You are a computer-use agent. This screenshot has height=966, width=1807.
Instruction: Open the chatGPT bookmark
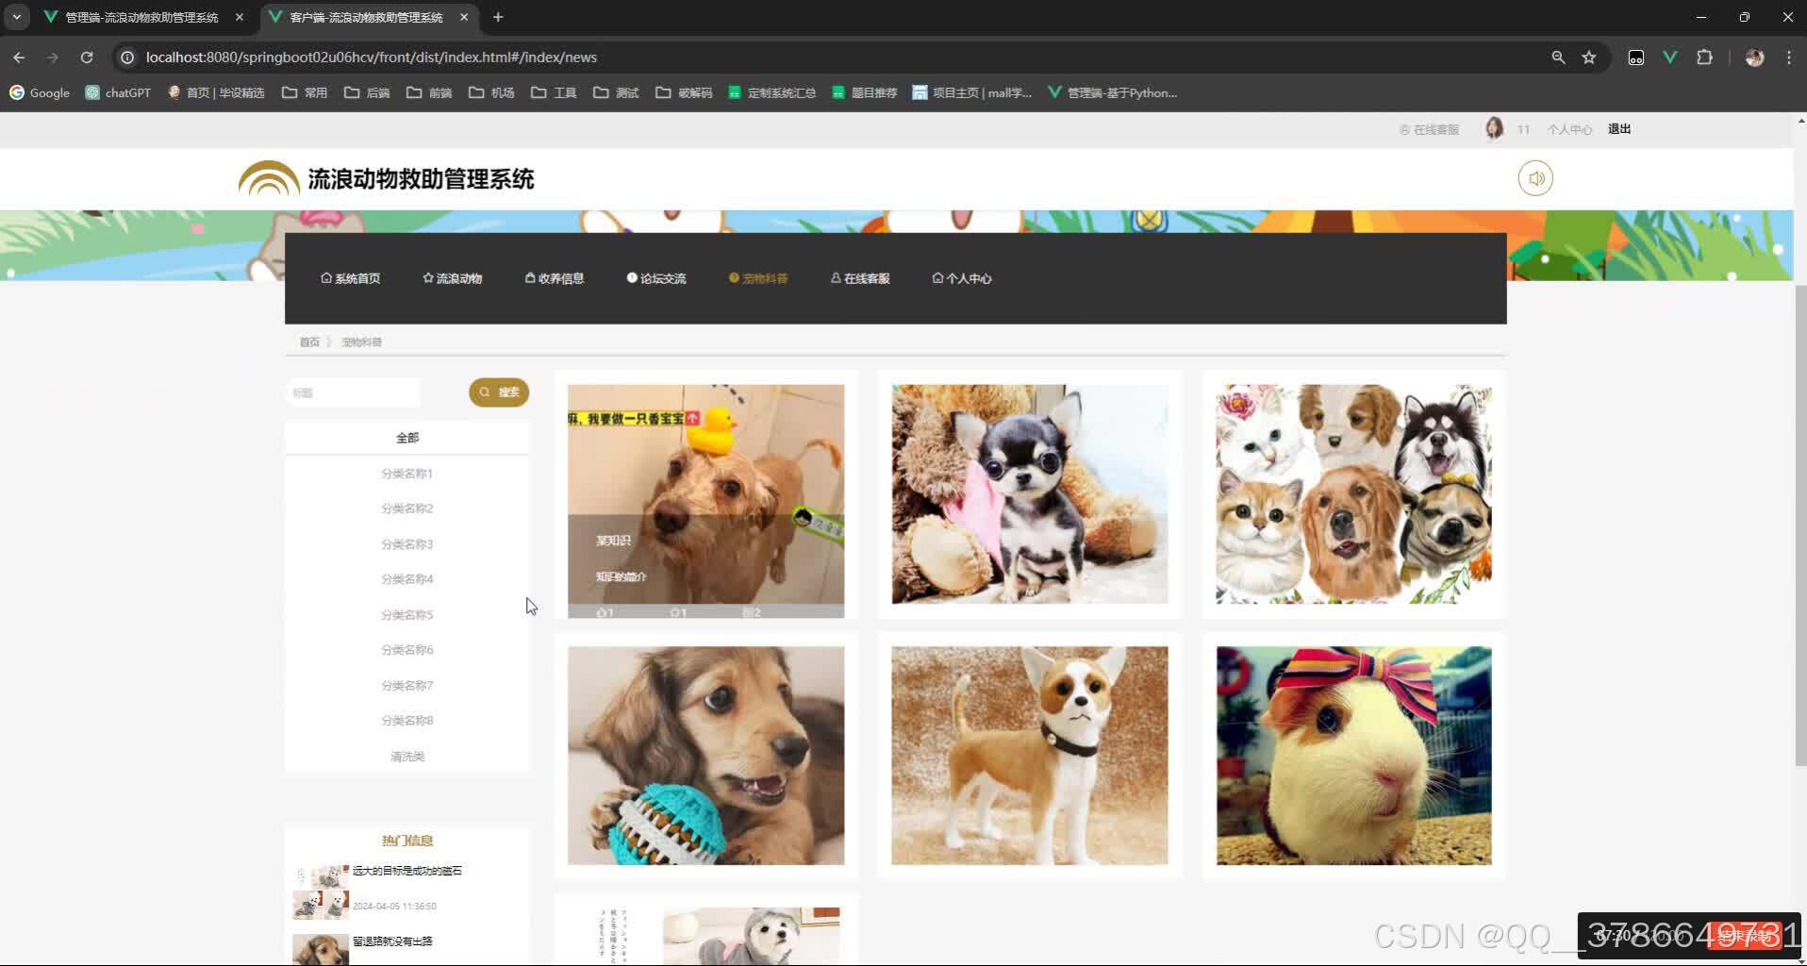click(118, 92)
